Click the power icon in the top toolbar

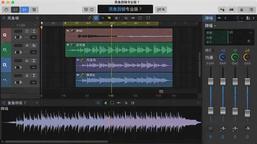pyautogui.click(x=6, y=10)
